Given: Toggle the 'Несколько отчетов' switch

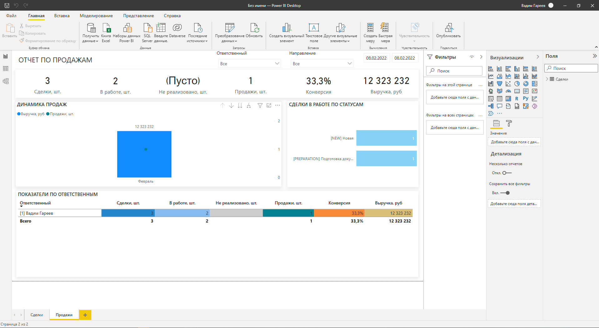Looking at the screenshot, I should [507, 173].
